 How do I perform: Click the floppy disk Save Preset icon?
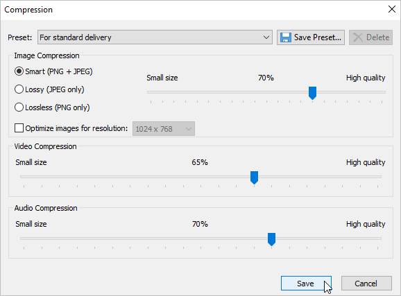(286, 37)
